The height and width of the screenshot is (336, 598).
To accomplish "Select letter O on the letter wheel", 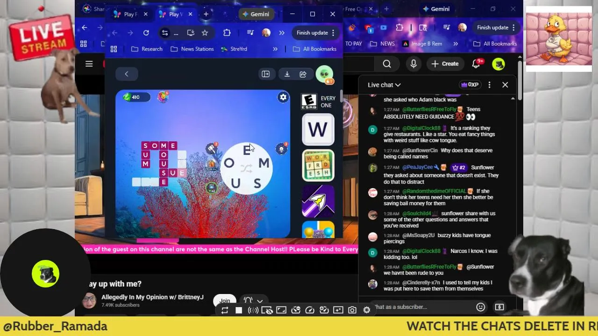I will click(229, 163).
